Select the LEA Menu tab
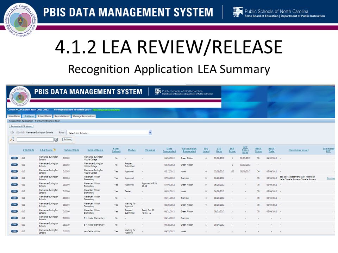The image size is (338, 253). (x=29, y=116)
